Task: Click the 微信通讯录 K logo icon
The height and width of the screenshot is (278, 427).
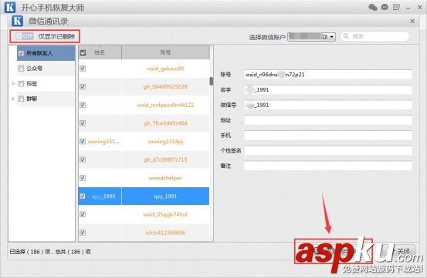Action: click(x=18, y=21)
